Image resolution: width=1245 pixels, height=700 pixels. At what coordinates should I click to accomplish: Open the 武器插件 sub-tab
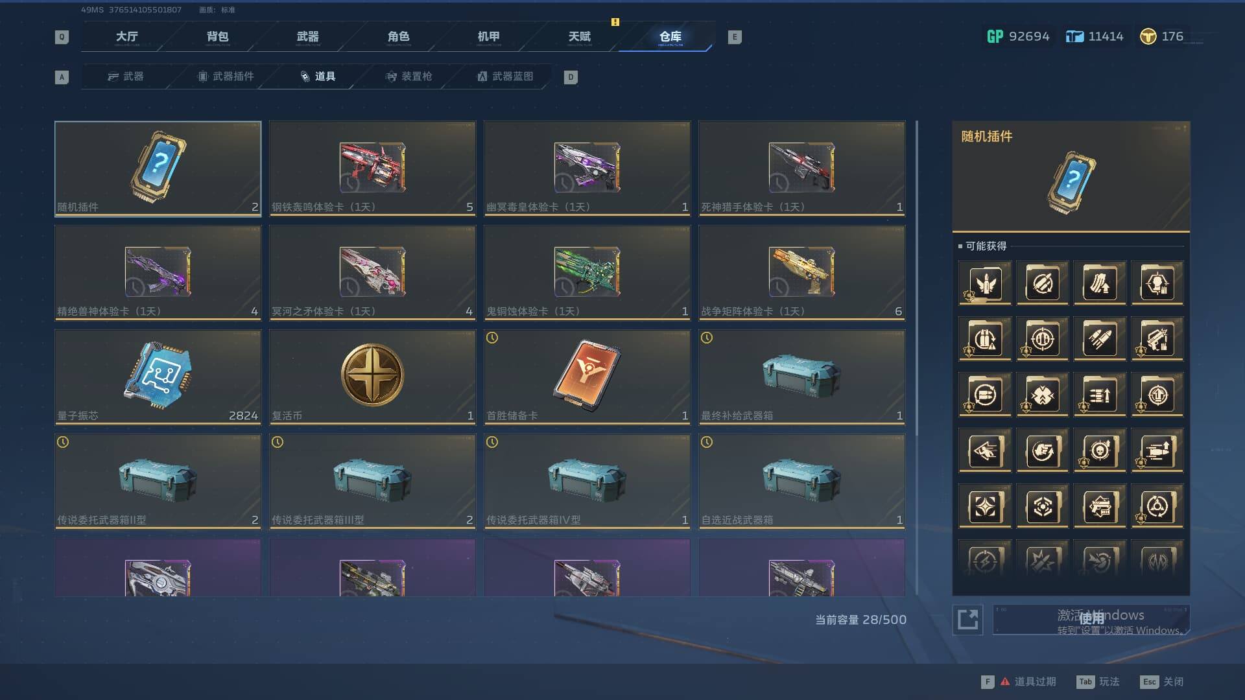tap(226, 76)
